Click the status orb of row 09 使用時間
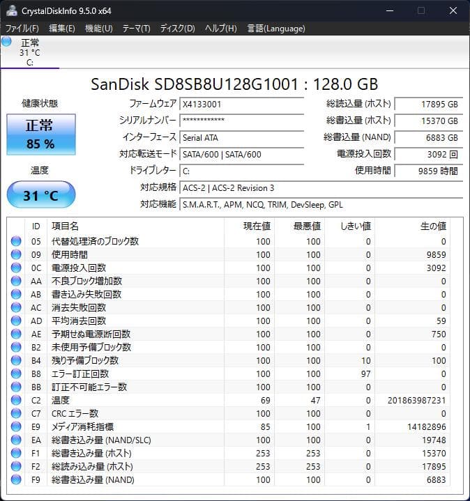470x501 pixels. 16,254
